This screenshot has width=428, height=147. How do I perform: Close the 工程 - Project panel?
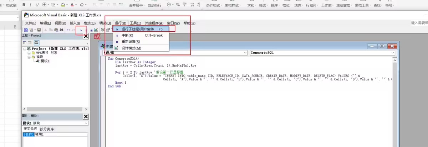click(86, 36)
